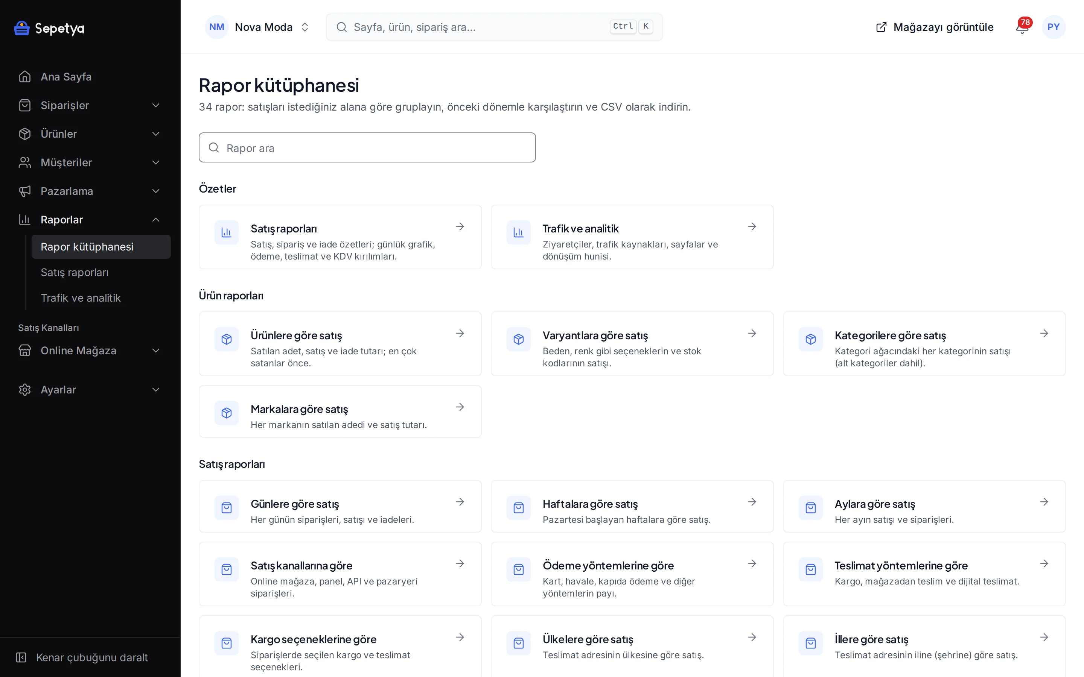This screenshot has width=1084, height=677.
Task: Expand the Müşteriler menu chevron
Action: pyautogui.click(x=156, y=162)
